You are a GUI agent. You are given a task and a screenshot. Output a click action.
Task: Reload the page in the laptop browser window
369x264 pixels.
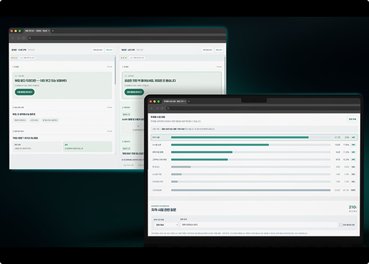pos(162,109)
